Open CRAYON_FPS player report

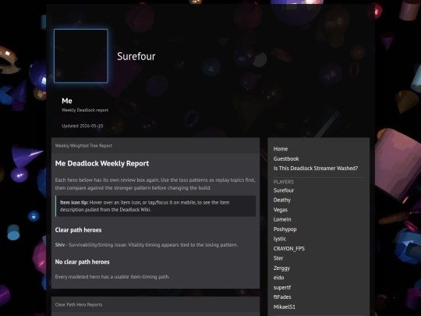(289, 249)
